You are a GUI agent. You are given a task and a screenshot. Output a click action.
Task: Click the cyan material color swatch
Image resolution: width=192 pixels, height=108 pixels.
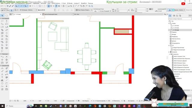173,10
